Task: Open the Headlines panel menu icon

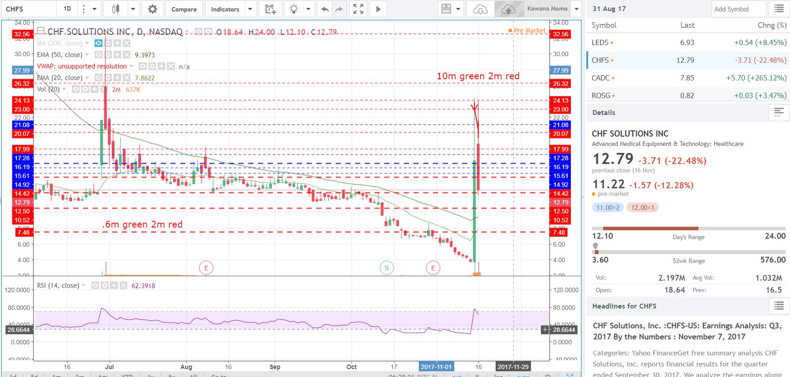Action: pos(779,306)
